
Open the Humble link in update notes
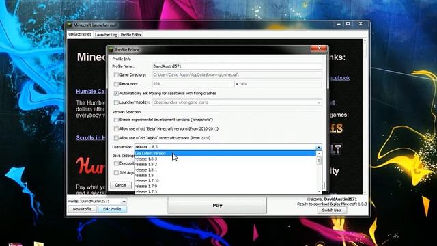pyautogui.click(x=91, y=91)
